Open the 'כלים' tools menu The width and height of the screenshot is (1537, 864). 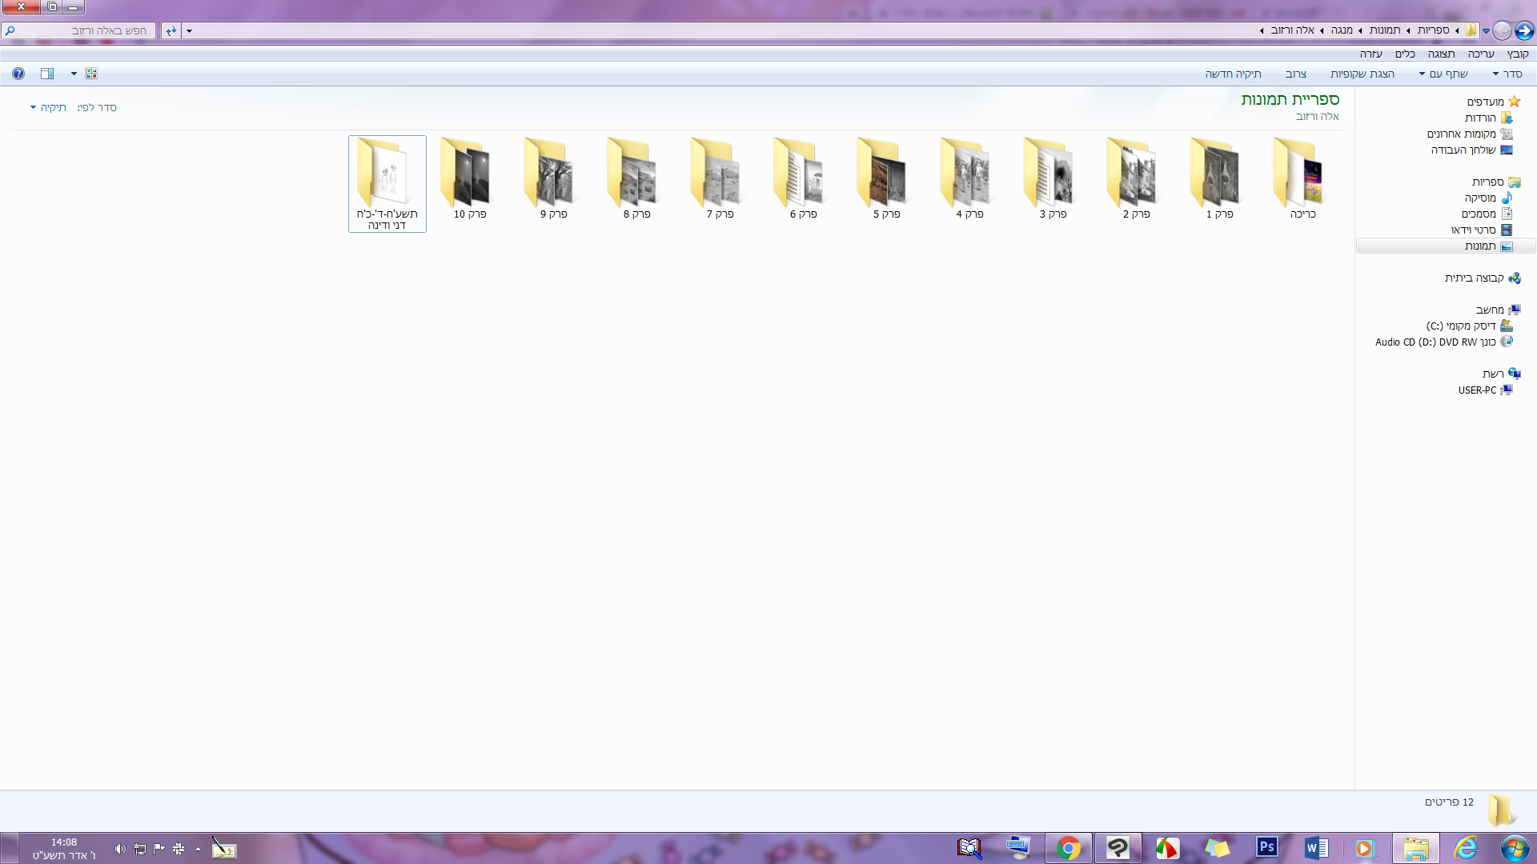point(1405,54)
